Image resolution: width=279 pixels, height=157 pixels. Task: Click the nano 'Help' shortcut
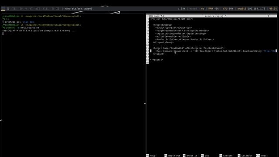pos(151,156)
